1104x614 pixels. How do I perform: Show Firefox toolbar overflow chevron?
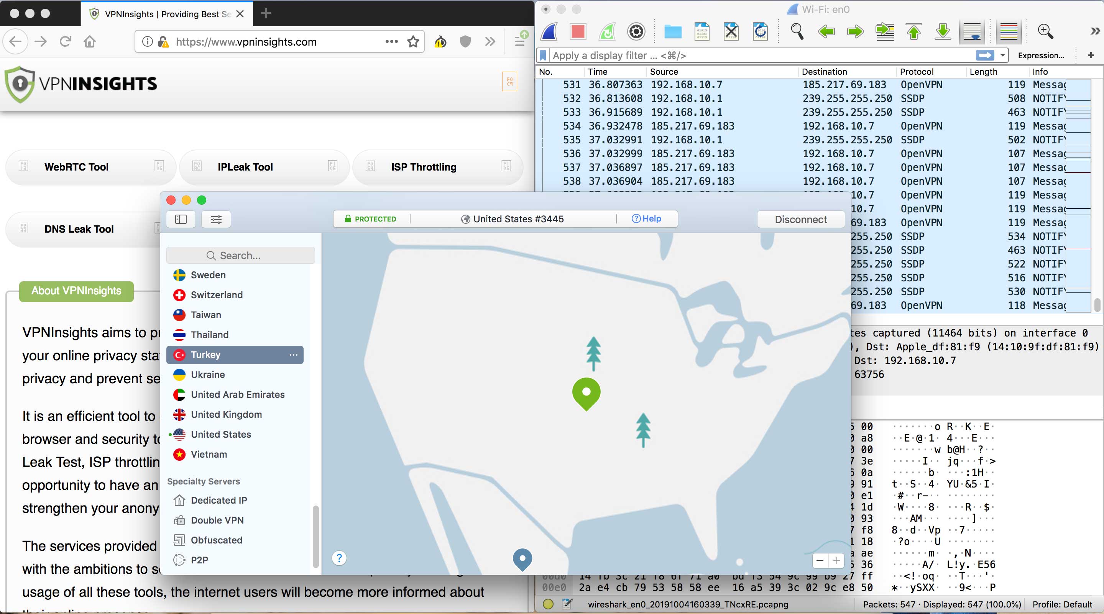point(490,41)
